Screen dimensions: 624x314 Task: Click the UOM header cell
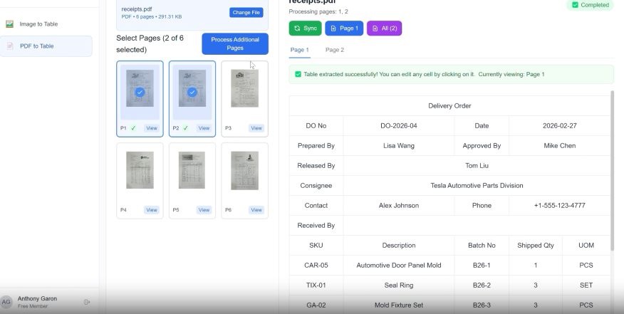point(586,245)
